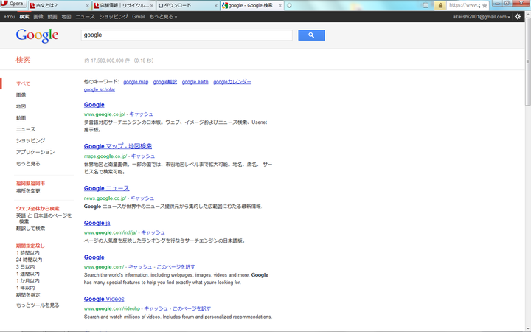Select ニュース in the left sidebar
This screenshot has height=332, width=531.
[26, 129]
